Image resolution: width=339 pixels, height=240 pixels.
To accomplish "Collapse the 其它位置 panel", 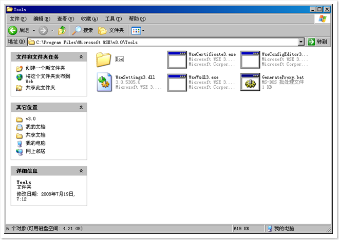I will coord(81,107).
